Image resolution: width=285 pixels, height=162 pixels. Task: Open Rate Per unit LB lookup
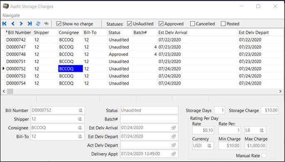pos(262,130)
